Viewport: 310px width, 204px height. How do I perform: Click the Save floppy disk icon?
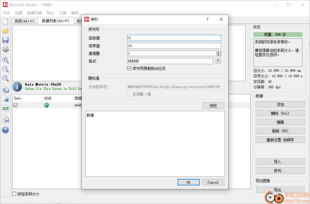5,40
